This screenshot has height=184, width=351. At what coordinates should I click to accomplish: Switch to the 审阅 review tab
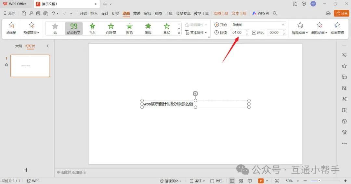click(148, 13)
